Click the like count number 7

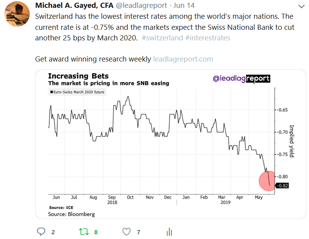(x=138, y=232)
